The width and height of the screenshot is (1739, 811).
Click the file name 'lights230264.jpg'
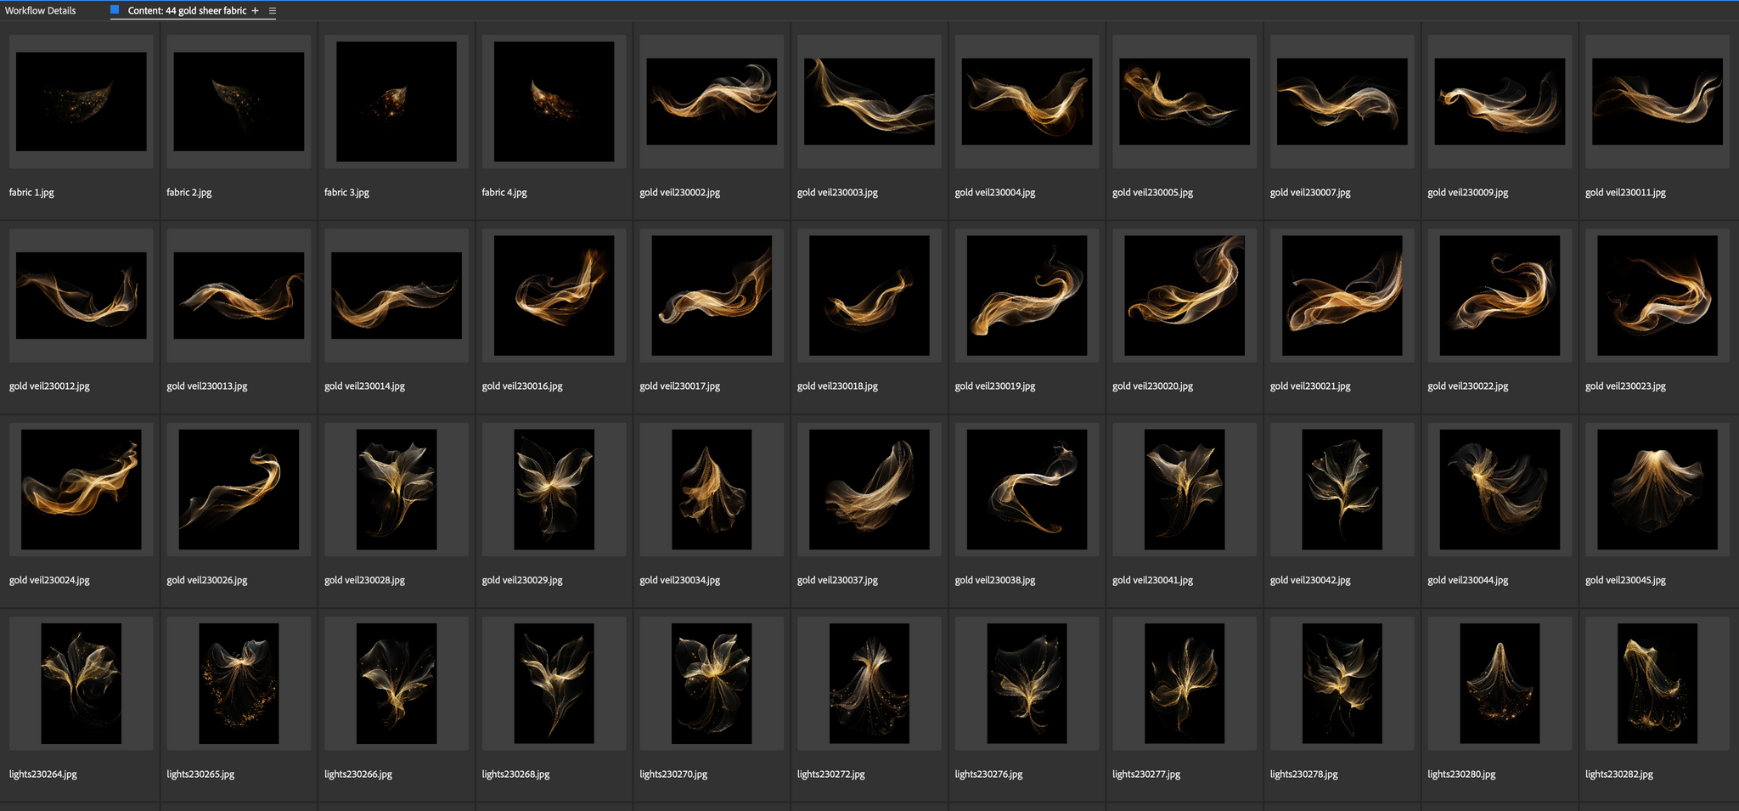point(43,774)
